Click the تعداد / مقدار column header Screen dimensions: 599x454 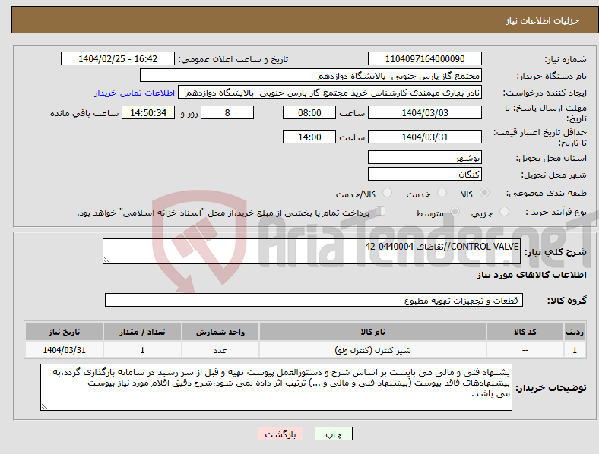pos(142,332)
